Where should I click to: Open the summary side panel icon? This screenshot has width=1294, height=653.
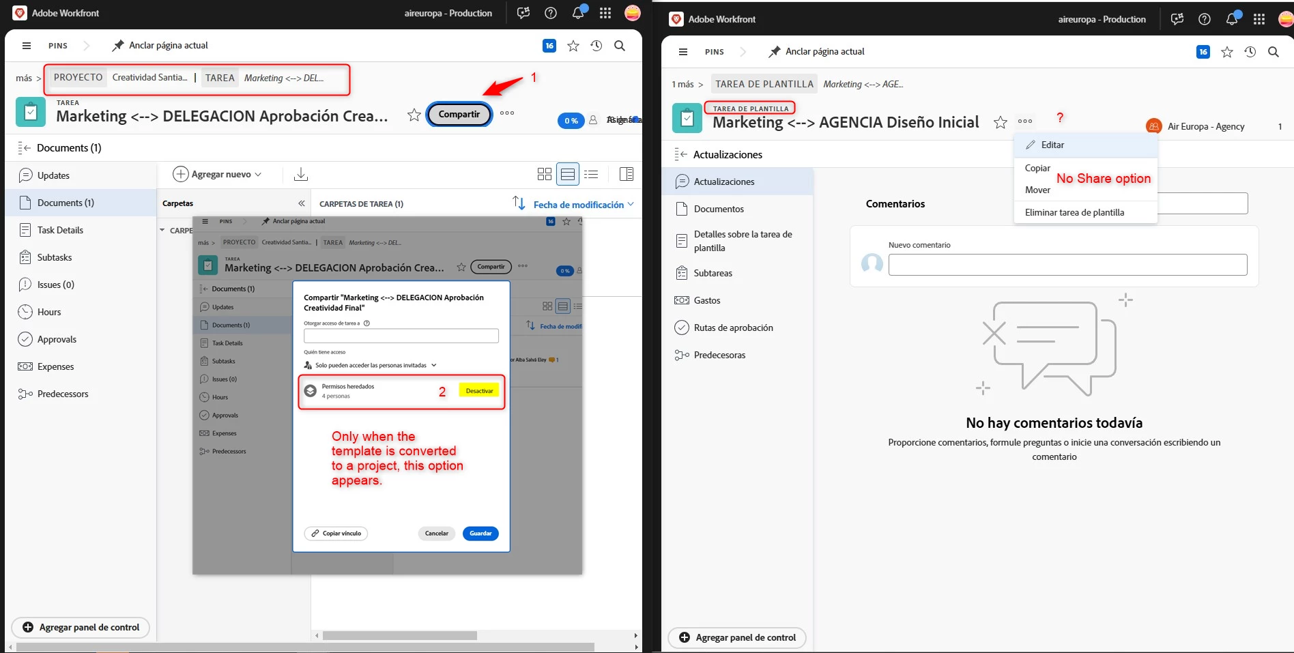(x=627, y=174)
